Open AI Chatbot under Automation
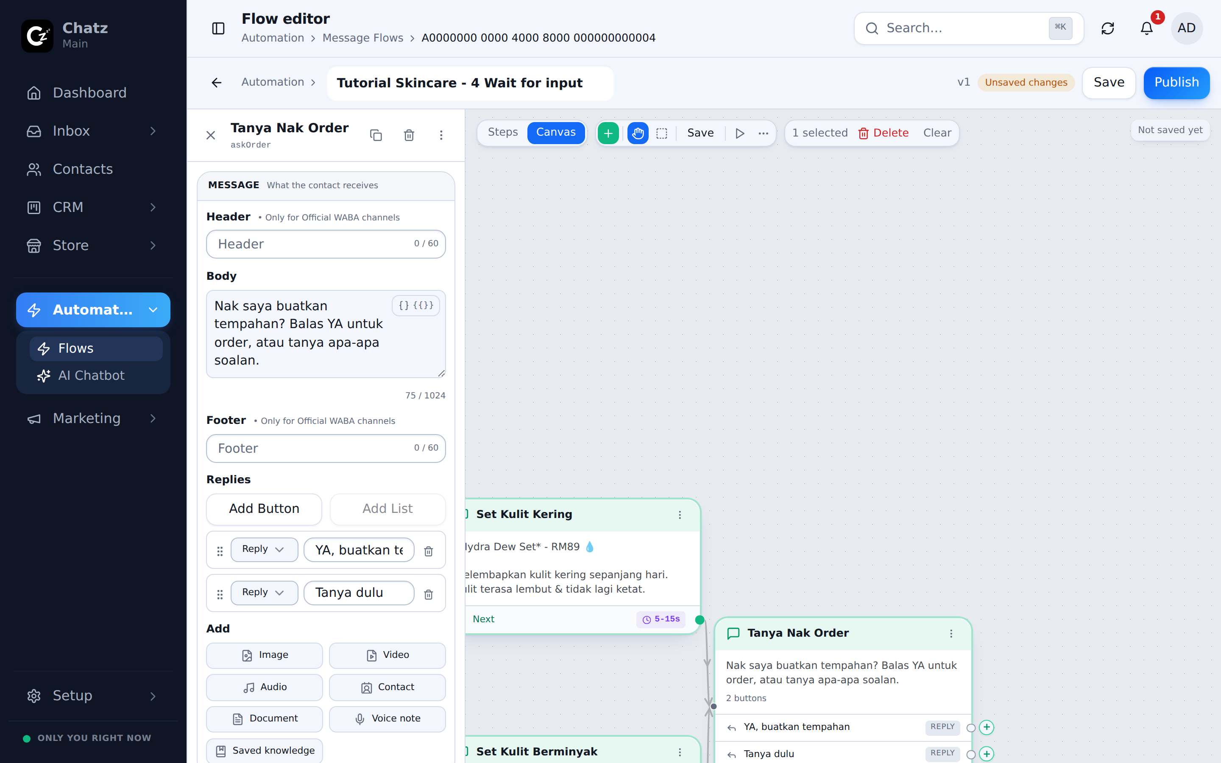The width and height of the screenshot is (1221, 763). (x=96, y=376)
